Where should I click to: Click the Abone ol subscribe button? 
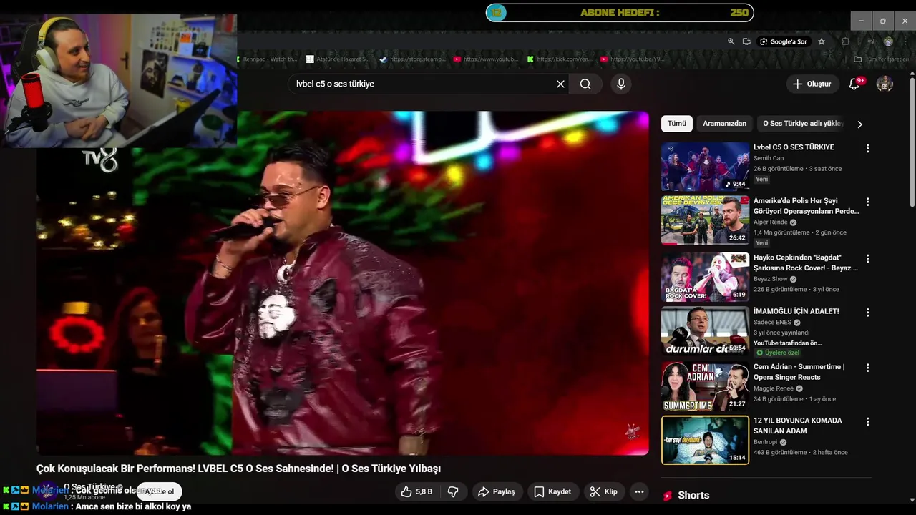[x=160, y=491]
